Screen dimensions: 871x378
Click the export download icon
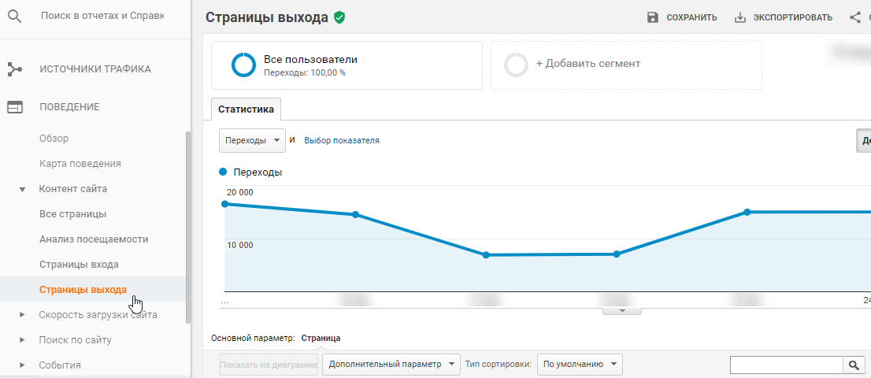click(740, 17)
